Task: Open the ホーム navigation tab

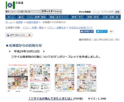Action: (11, 17)
